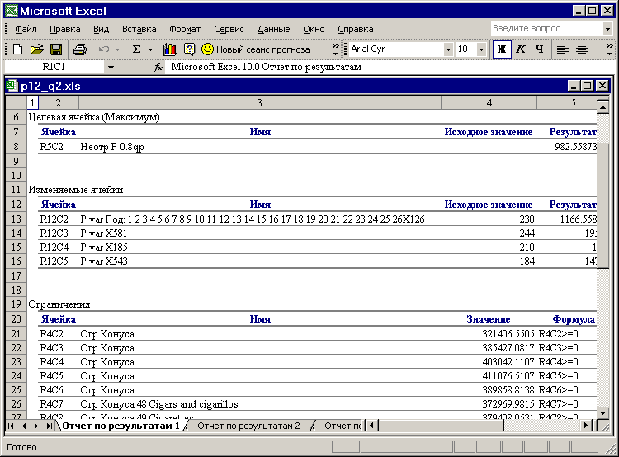Screen dimensions: 619x457
Task: Create a new workbook with New icon
Action: coord(18,49)
